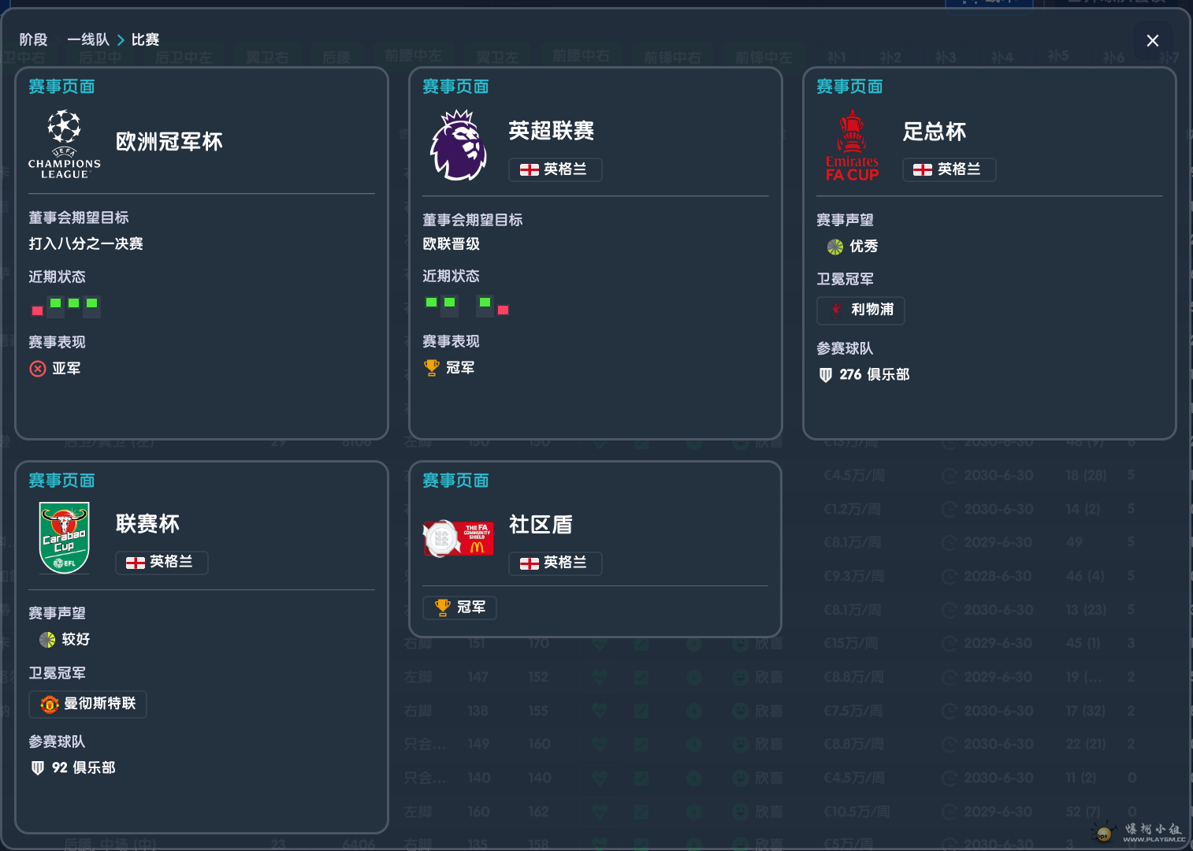Click the 英格兰 flag button under 足总杯
This screenshot has width=1193, height=851.
[949, 169]
